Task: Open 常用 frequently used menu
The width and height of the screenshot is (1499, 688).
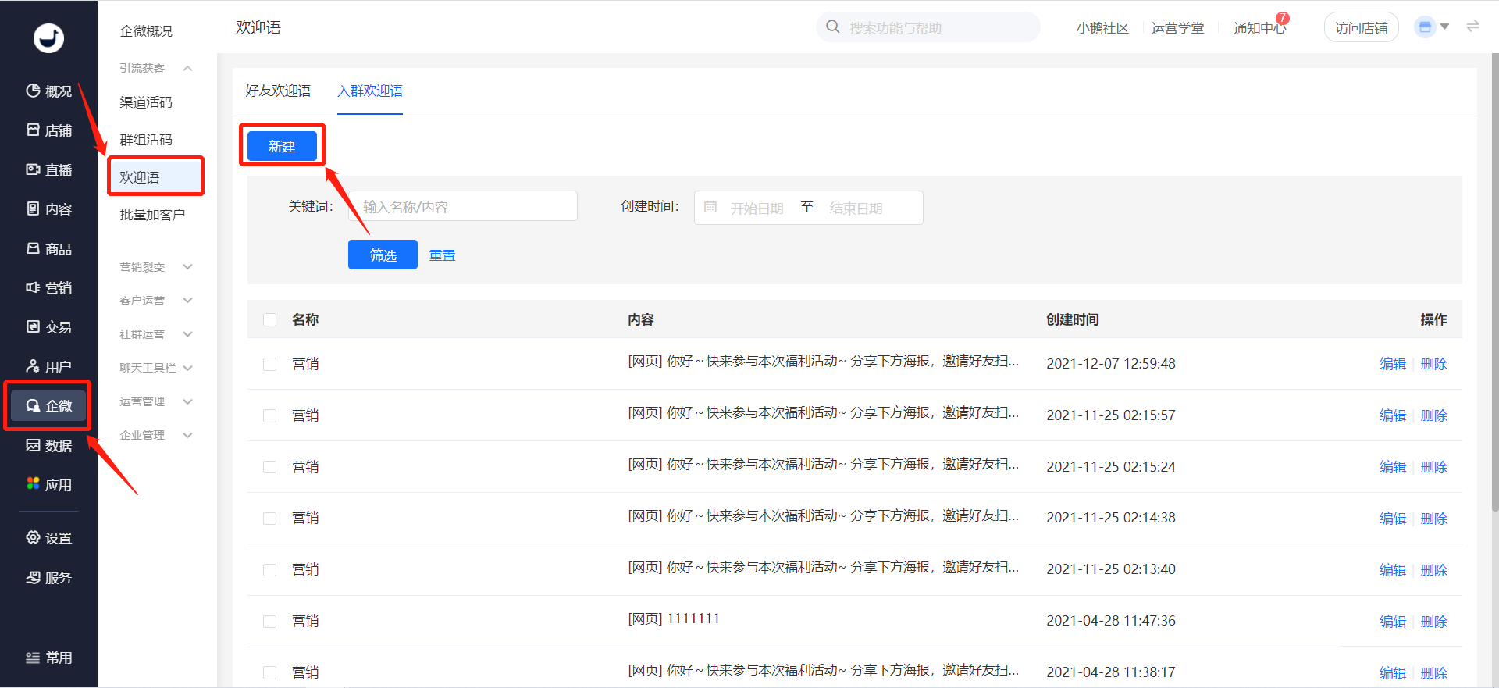Action: 48,658
